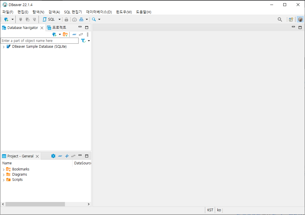Click the blue plus icon in Project panel
Image resolution: width=305 pixels, height=215 pixels.
click(67, 156)
